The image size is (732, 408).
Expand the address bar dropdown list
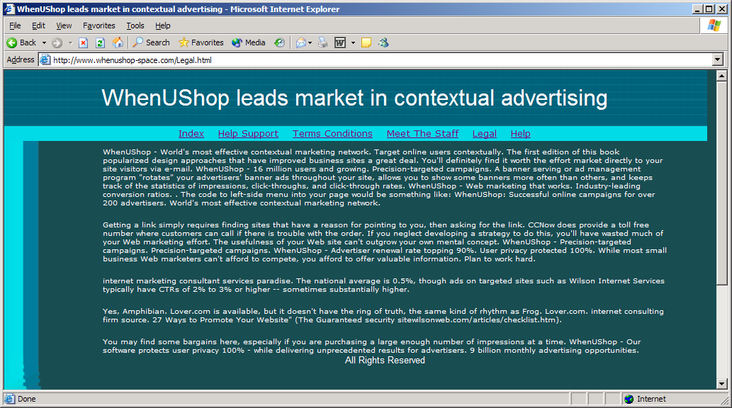(718, 59)
